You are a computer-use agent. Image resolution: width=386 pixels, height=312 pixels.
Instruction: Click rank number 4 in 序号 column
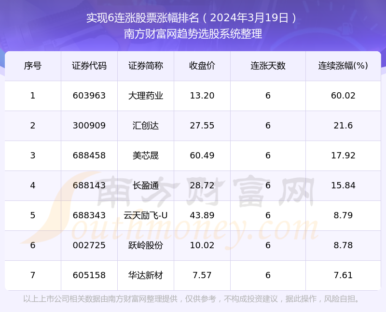point(33,185)
